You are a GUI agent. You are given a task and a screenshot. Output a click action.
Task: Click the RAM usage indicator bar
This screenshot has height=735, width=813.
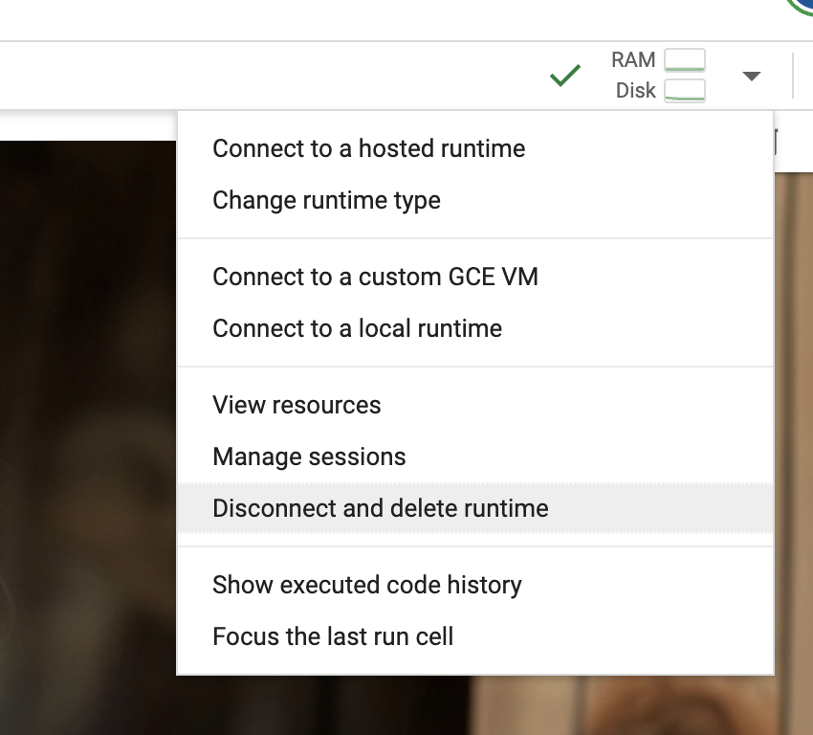pyautogui.click(x=685, y=60)
